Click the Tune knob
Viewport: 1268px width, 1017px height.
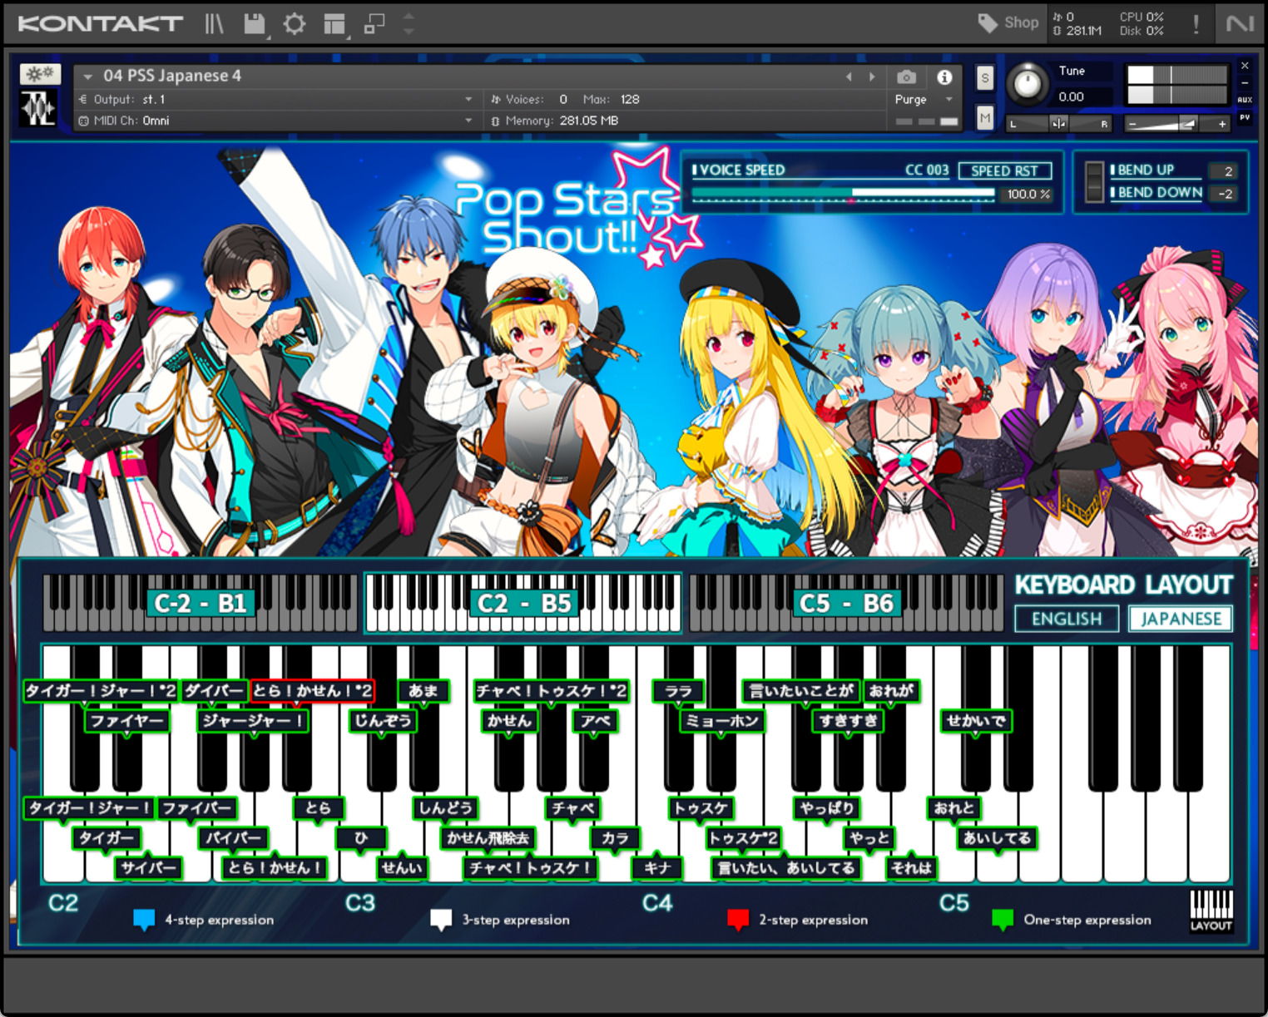point(1028,83)
